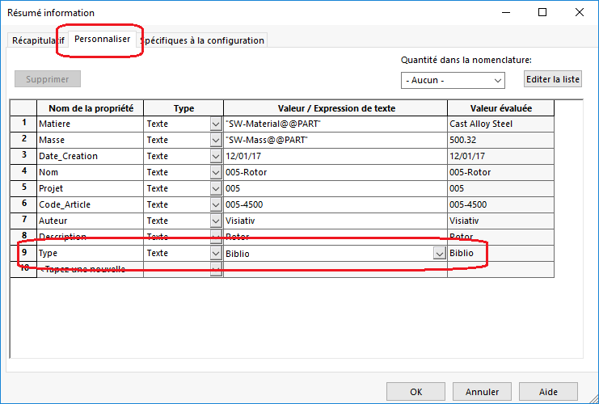Open Type dropdown in Code_Article row

[216, 204]
